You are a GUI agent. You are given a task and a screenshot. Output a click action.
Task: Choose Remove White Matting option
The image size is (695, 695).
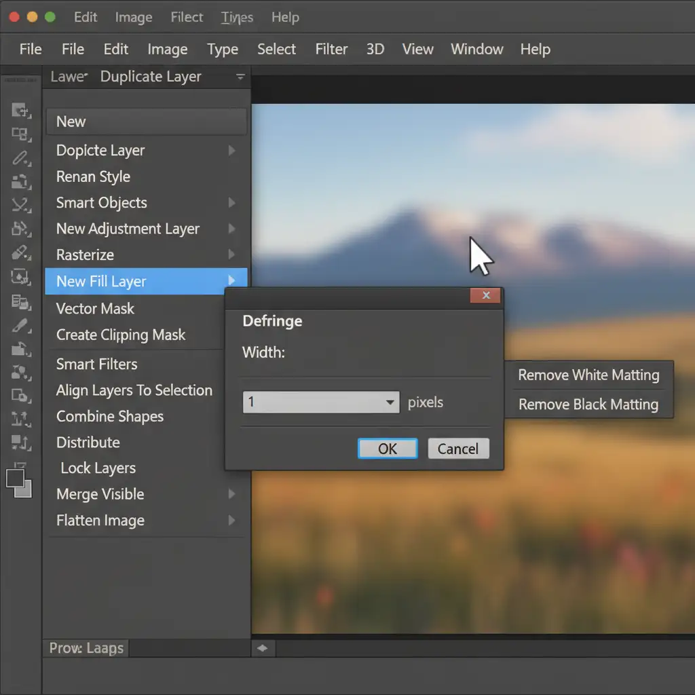point(588,375)
